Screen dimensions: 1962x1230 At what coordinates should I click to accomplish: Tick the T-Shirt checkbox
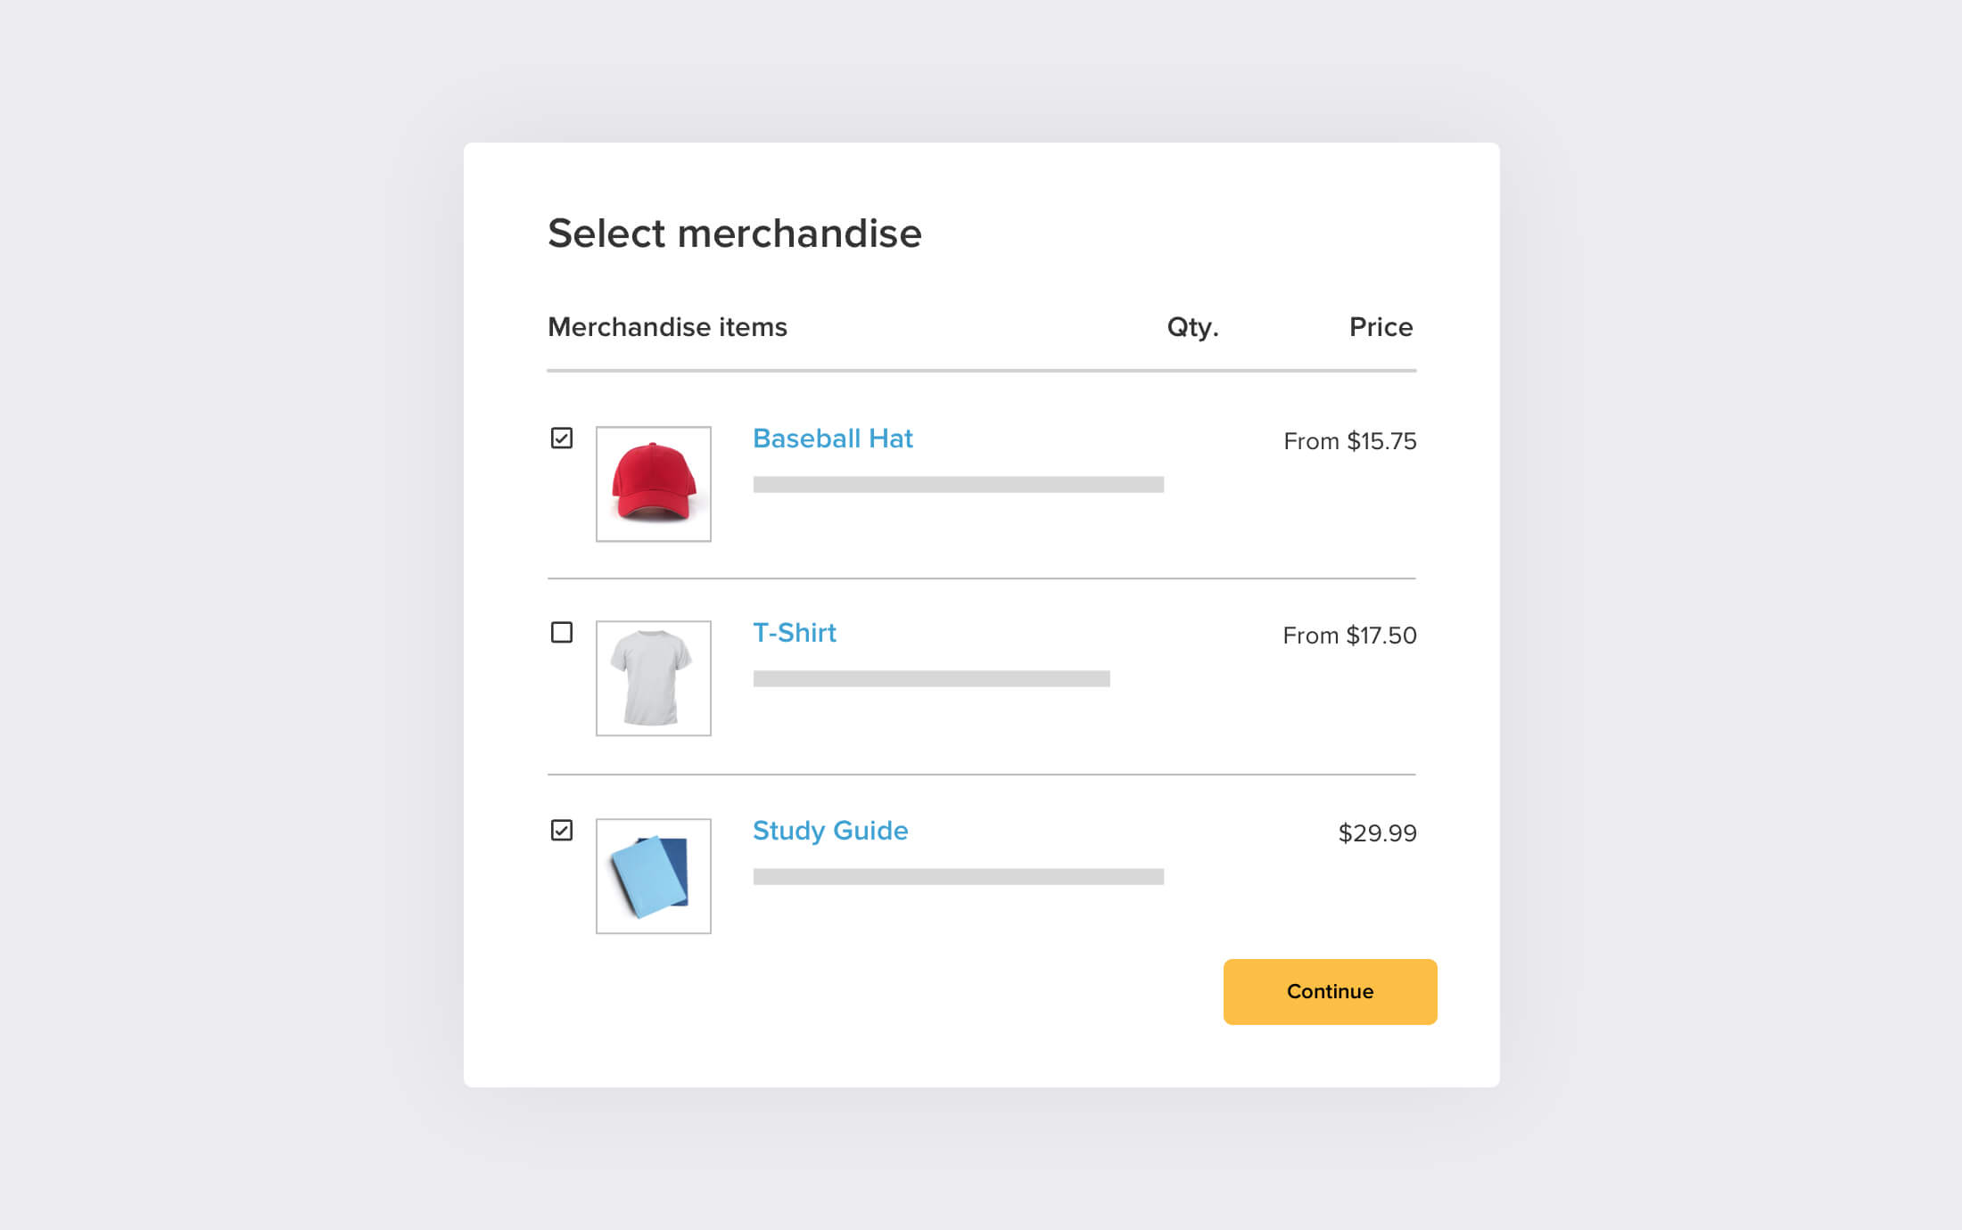(562, 632)
